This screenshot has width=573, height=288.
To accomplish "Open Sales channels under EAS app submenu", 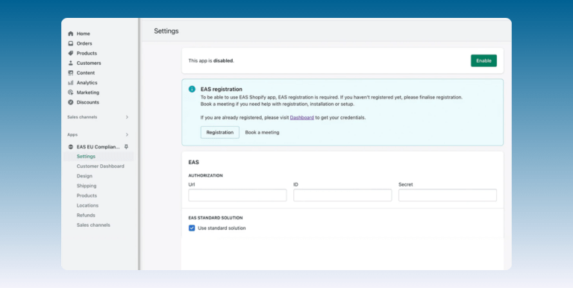I will pyautogui.click(x=93, y=225).
